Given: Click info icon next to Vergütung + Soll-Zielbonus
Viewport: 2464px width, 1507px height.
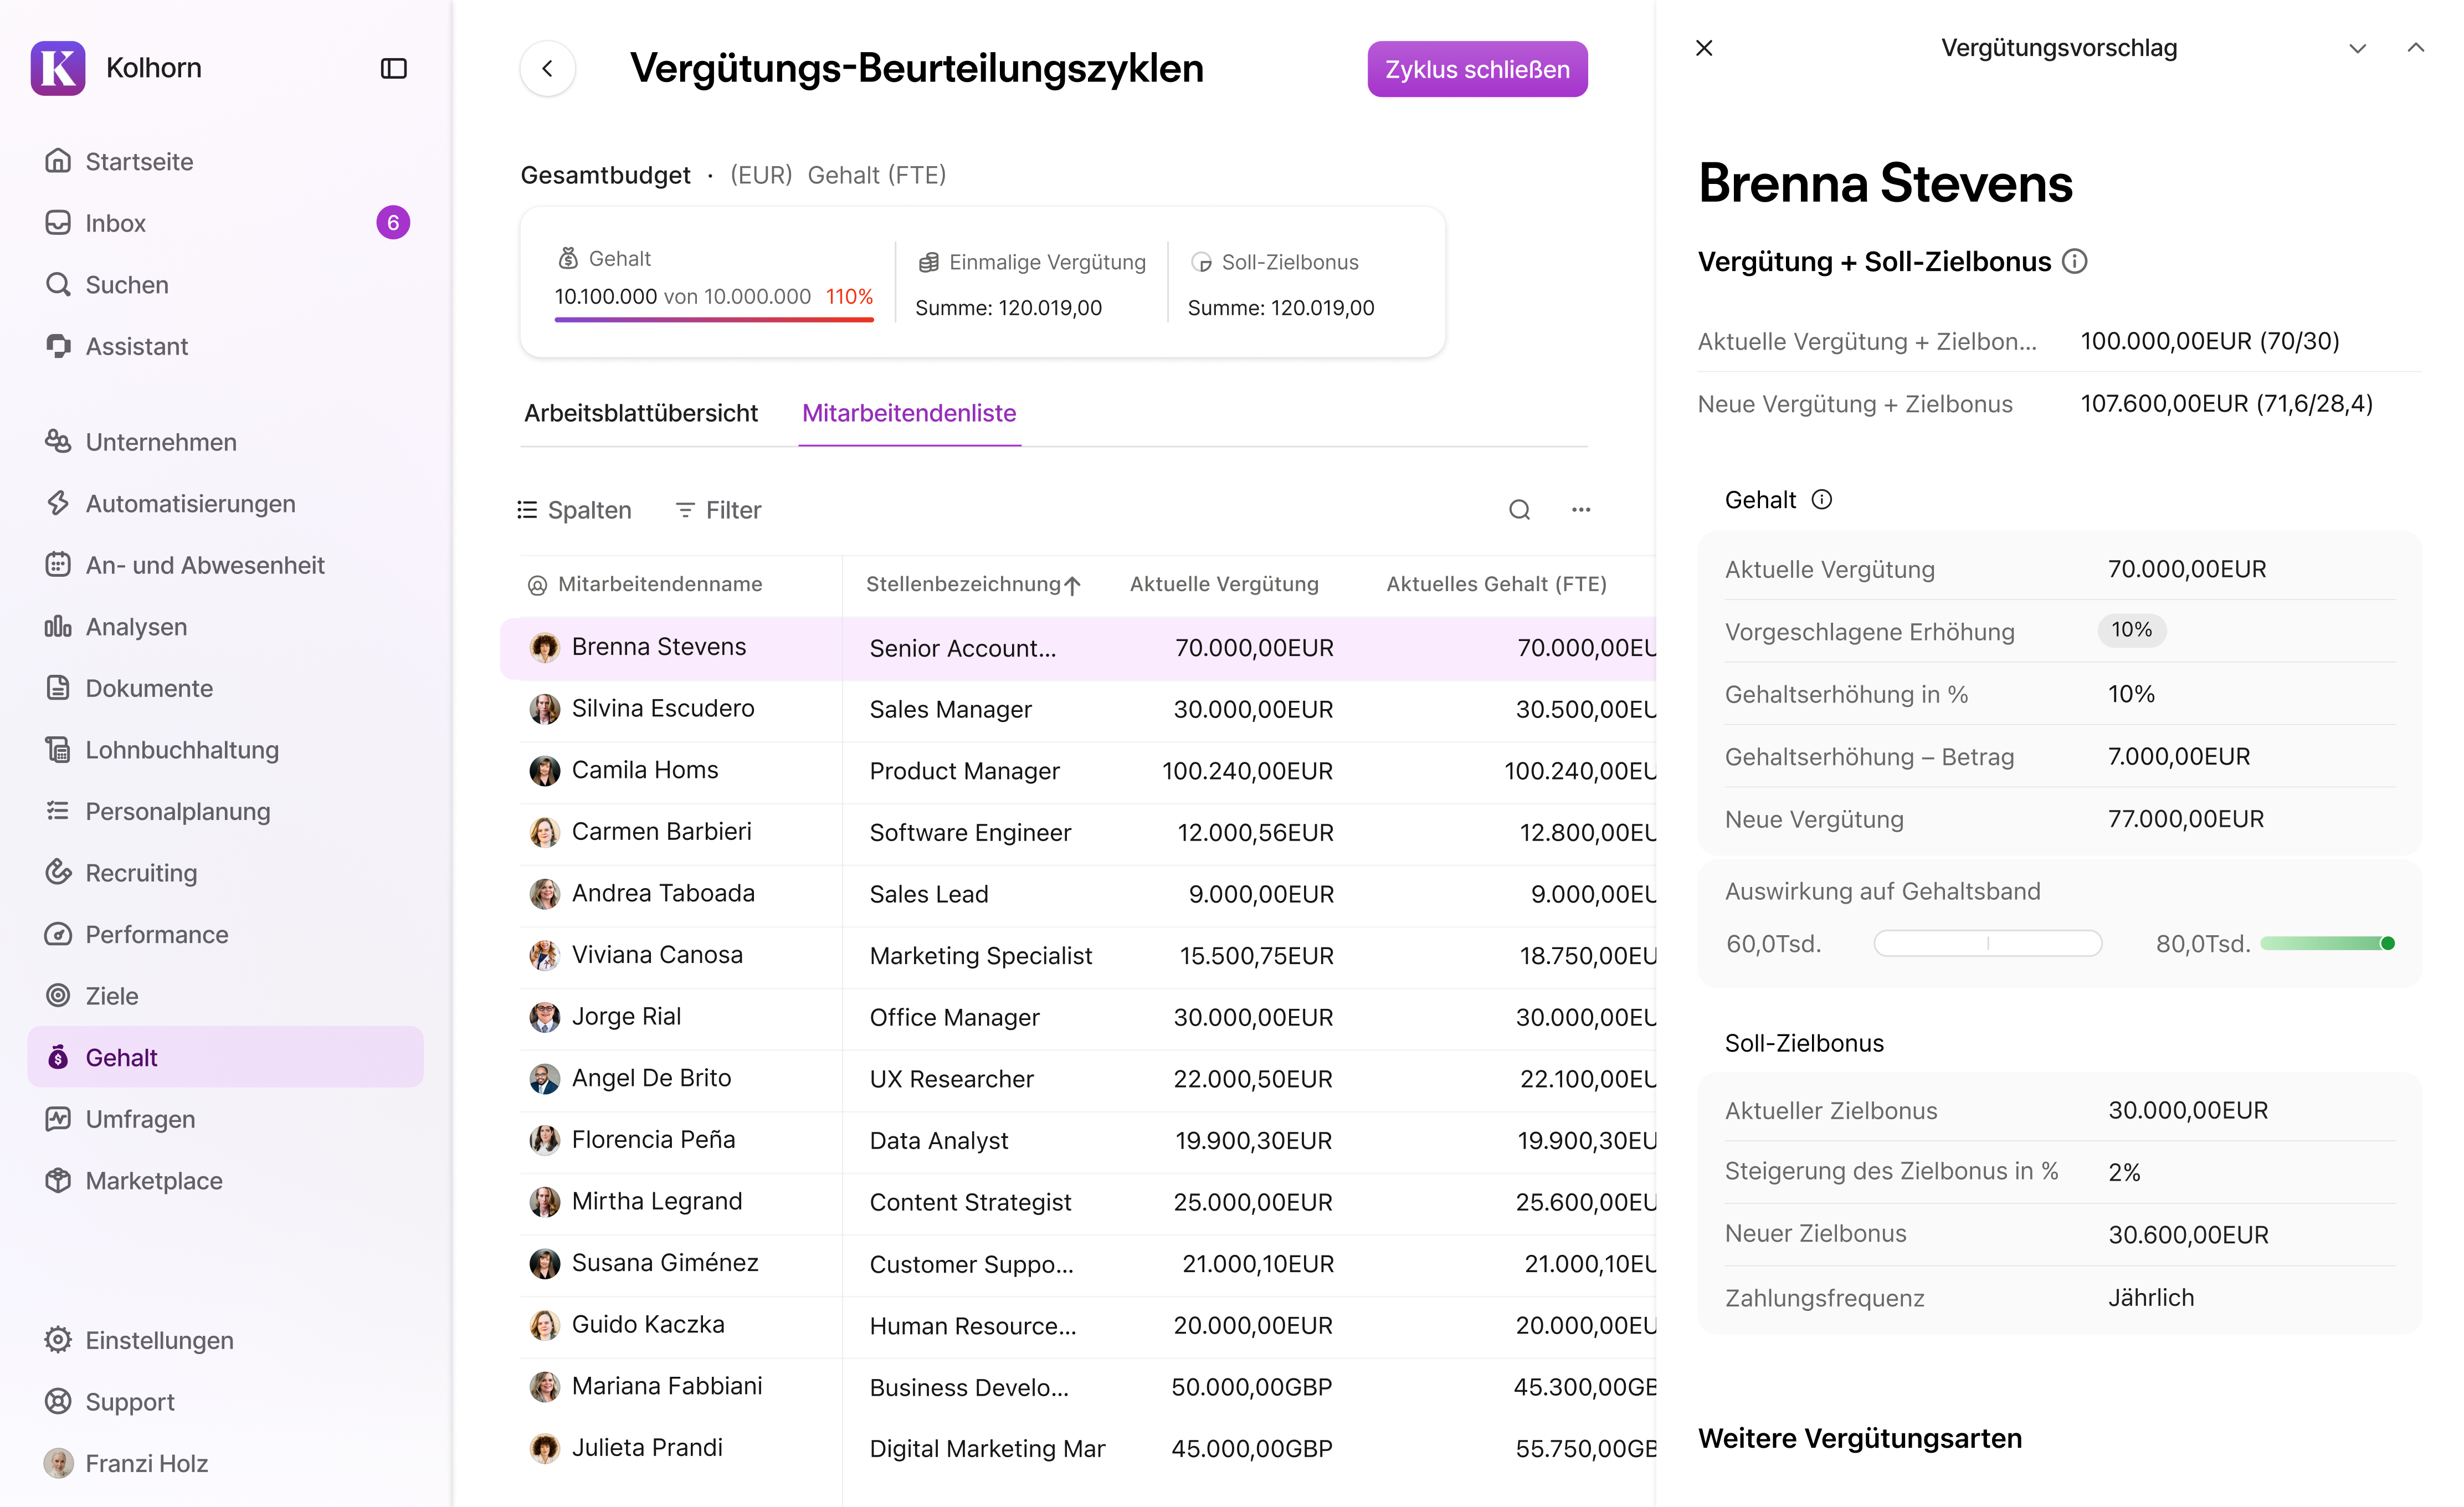Looking at the screenshot, I should [2075, 261].
